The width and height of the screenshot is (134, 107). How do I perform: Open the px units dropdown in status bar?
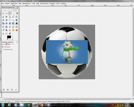[10, 101]
